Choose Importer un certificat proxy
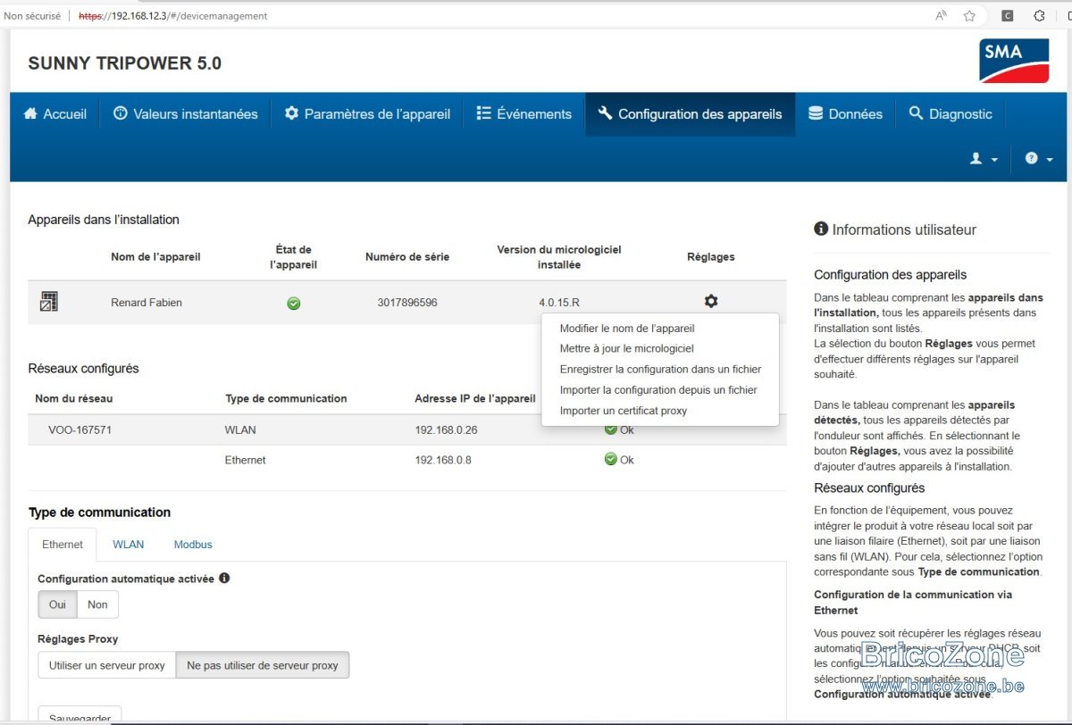1072x725 pixels. [x=624, y=411]
